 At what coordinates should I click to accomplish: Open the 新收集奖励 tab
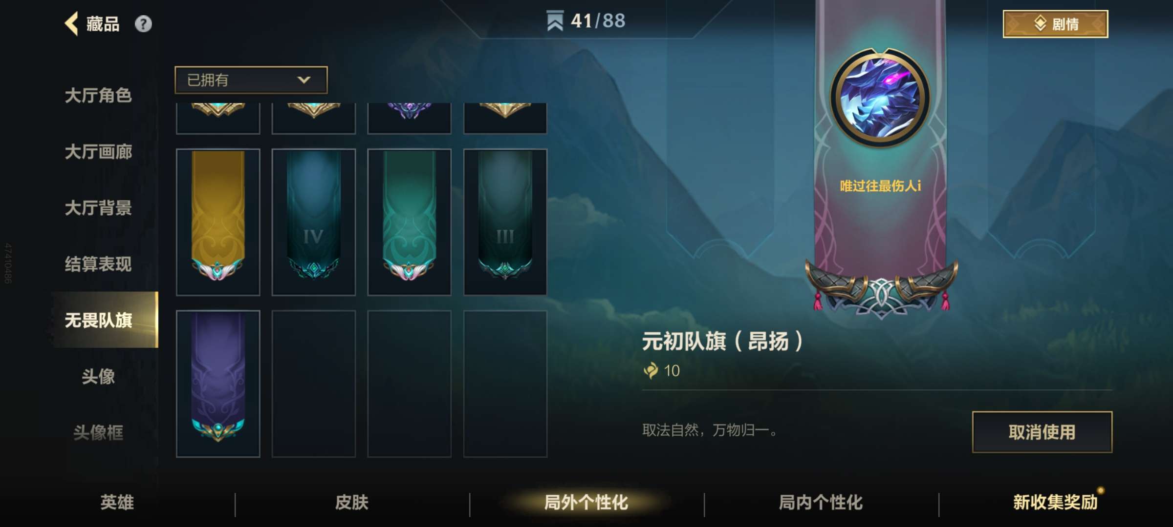point(1055,502)
